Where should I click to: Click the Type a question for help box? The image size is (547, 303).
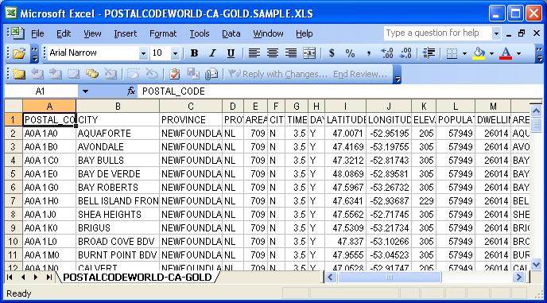pyautogui.click(x=438, y=33)
